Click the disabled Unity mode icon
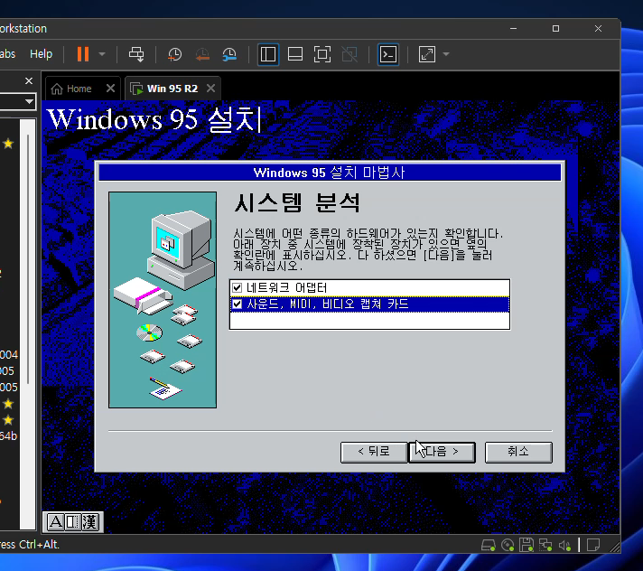The width and height of the screenshot is (643, 571). tap(349, 54)
